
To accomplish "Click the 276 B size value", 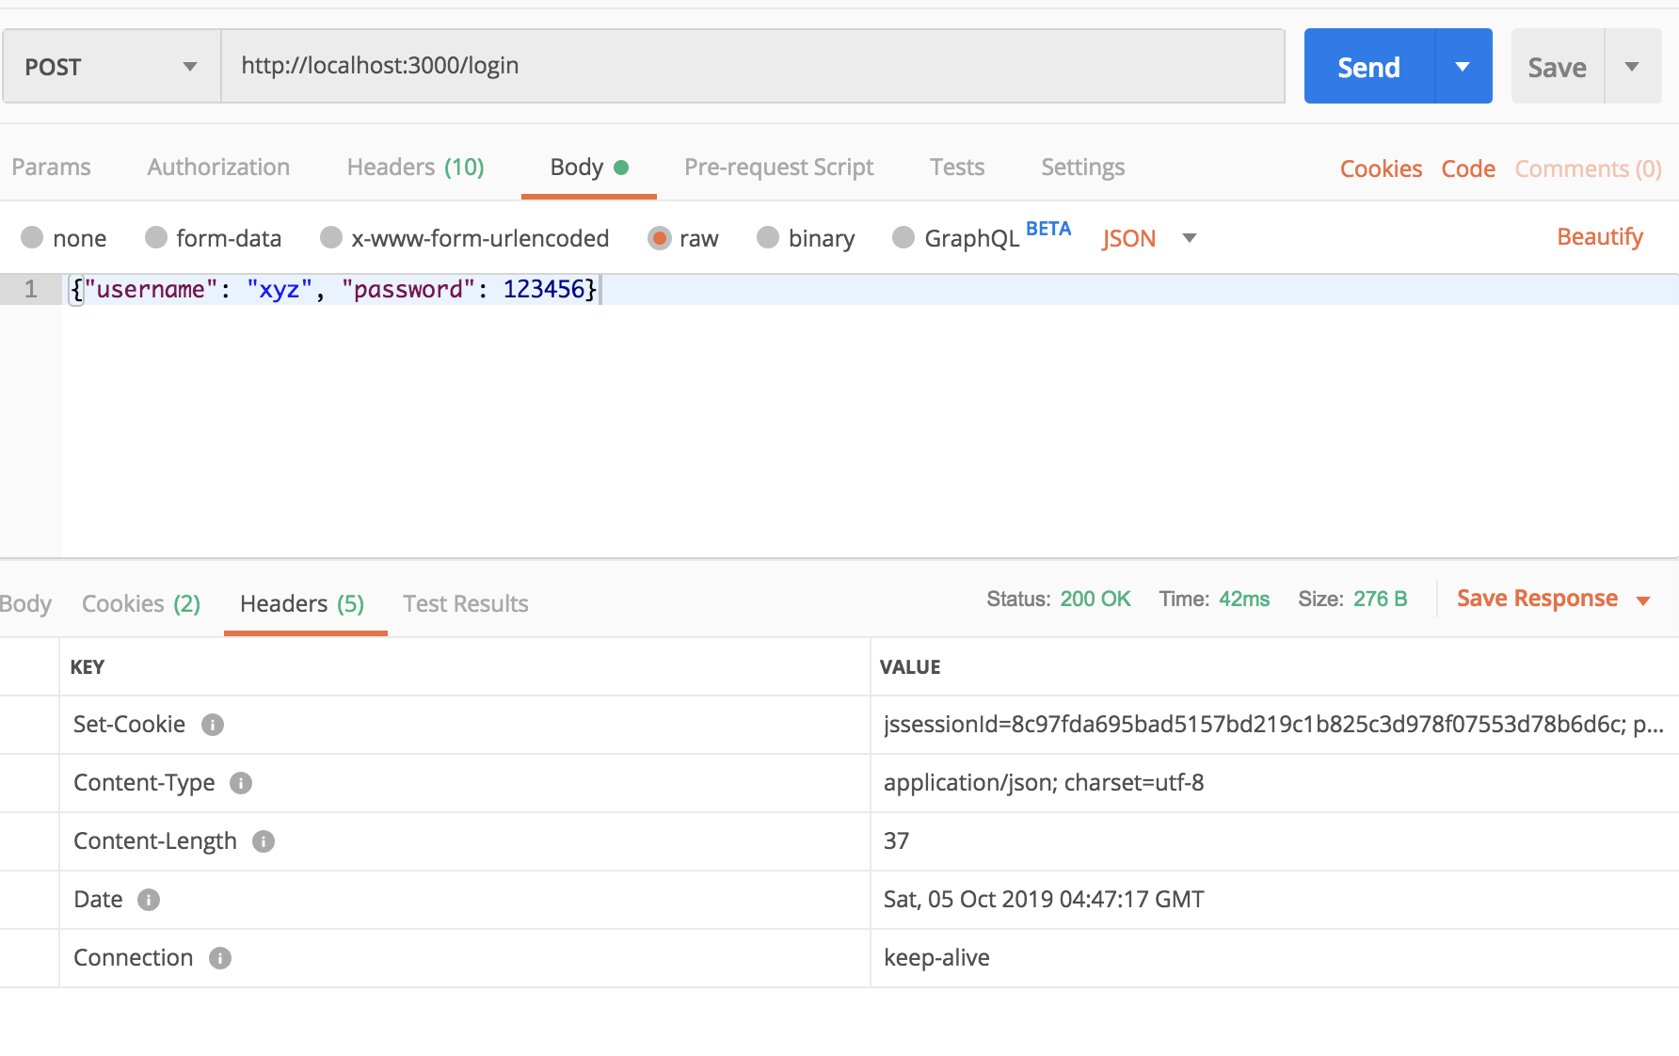I will 1381,600.
